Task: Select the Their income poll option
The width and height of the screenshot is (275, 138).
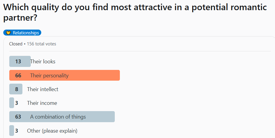Action: [x=42, y=103]
